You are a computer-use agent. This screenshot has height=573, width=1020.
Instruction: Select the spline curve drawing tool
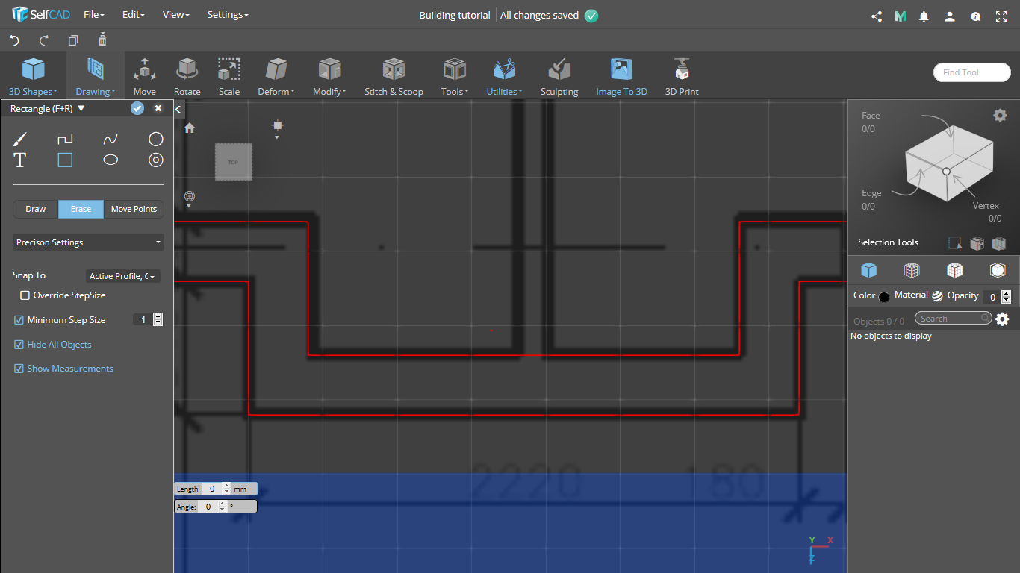click(x=111, y=139)
